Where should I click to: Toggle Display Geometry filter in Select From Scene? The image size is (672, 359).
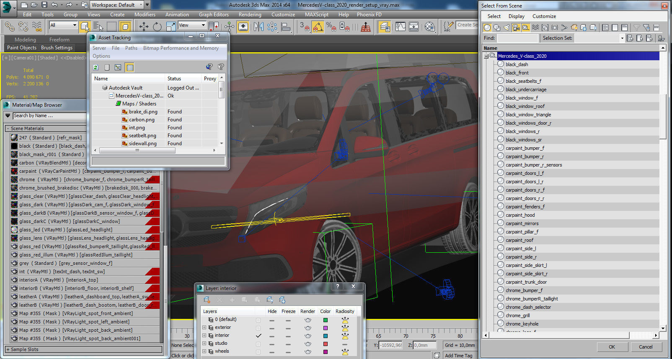point(487,28)
